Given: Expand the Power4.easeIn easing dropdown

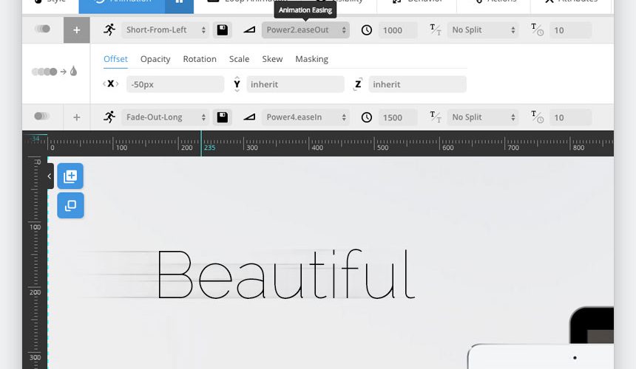Looking at the screenshot, I should [306, 117].
